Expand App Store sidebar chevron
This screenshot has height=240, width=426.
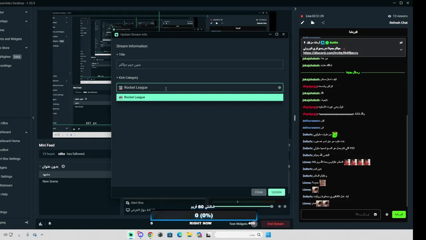(x=26, y=48)
